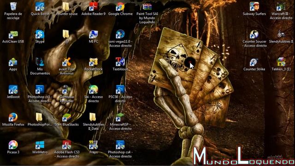Open Google Chrome shortcut
Screen dimensions: 295x166
point(120,6)
